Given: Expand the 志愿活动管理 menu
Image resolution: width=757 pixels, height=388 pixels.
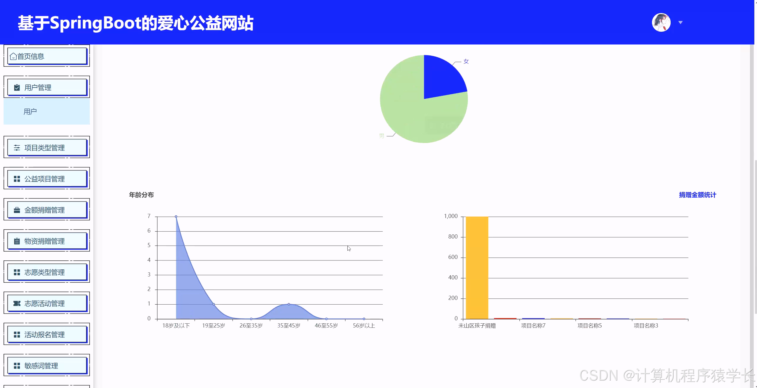Looking at the screenshot, I should point(47,303).
